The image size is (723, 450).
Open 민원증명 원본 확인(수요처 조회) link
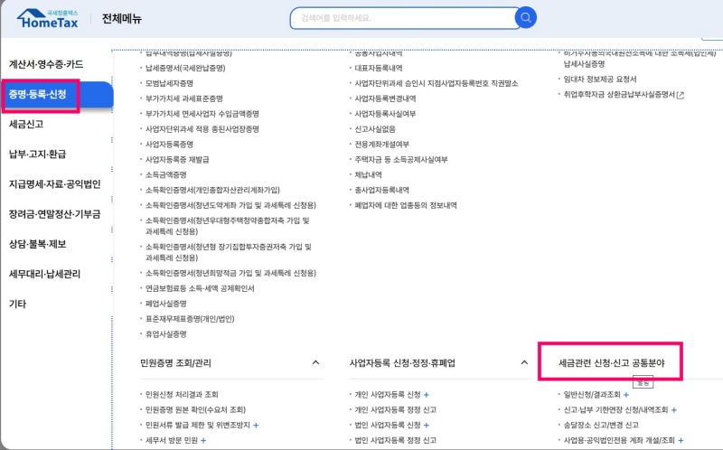coord(195,409)
